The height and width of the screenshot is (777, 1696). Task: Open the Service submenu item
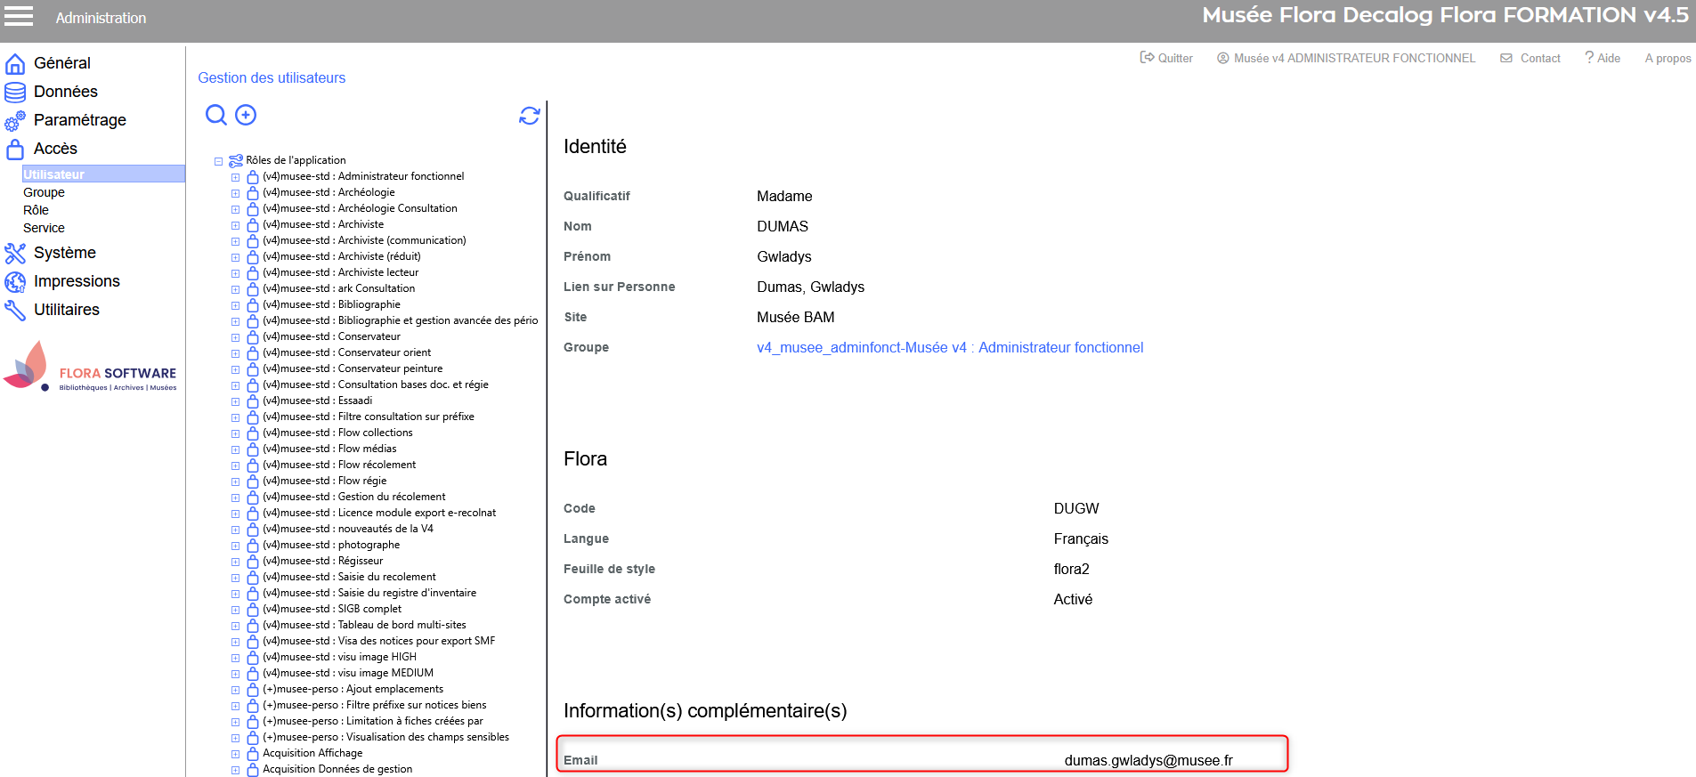coord(44,228)
